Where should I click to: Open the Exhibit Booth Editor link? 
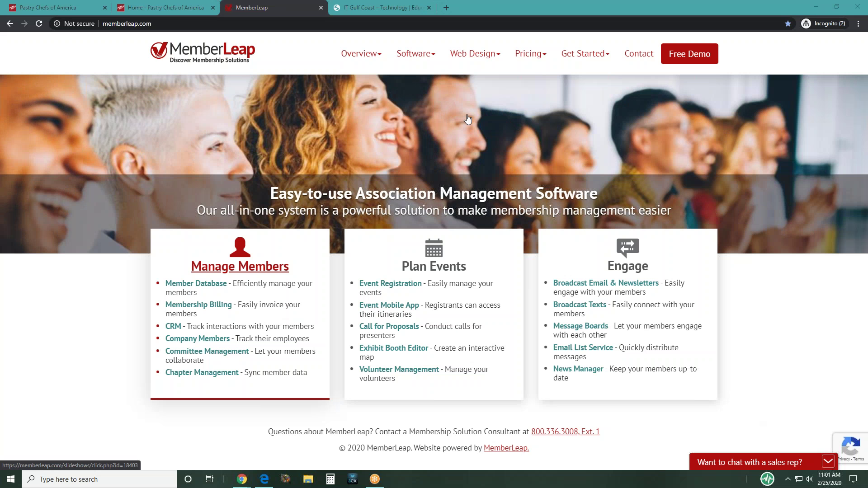pos(393,348)
